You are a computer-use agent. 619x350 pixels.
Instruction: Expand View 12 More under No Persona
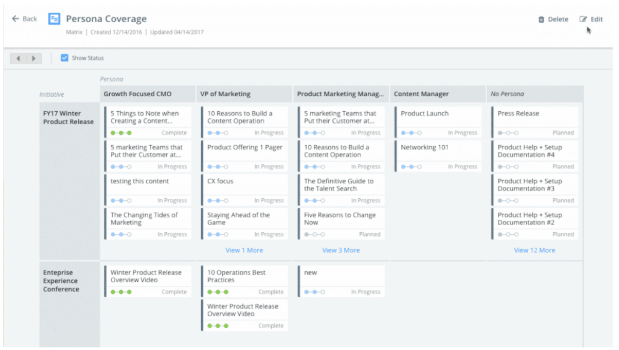(534, 250)
